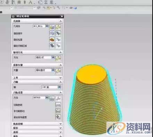Viewport: 153px width, 137px height.
Task: Click the 切削参数 label
Action: click(x=18, y=105)
